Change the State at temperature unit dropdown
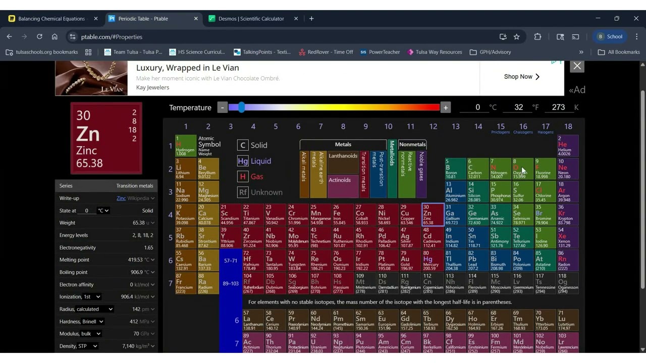 coord(103,211)
